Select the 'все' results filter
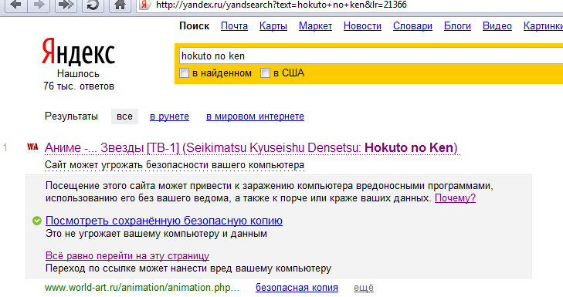563x297 pixels. [x=124, y=116]
